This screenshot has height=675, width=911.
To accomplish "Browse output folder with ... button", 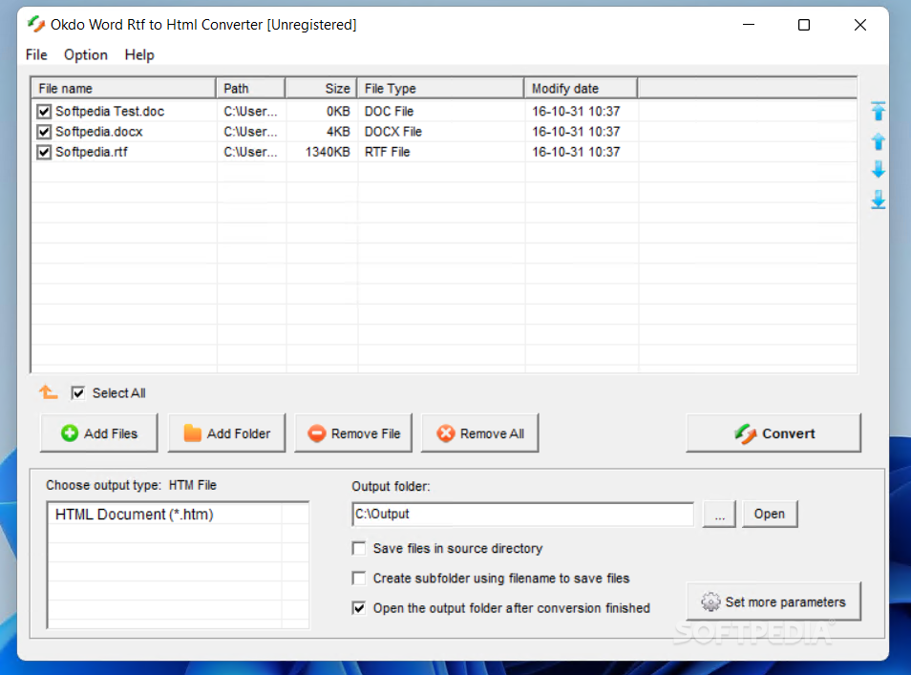I will (719, 514).
